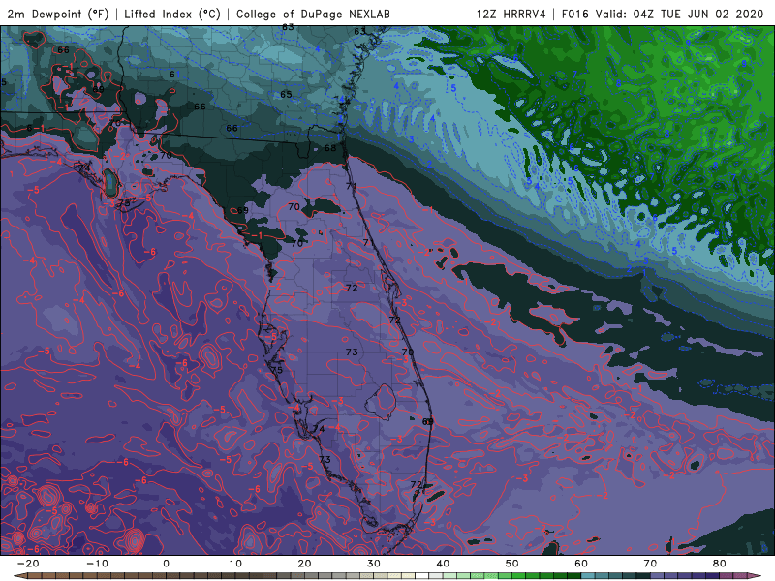The width and height of the screenshot is (775, 581).
Task: Click the "F016" forecast hour text
Action: coord(574,14)
